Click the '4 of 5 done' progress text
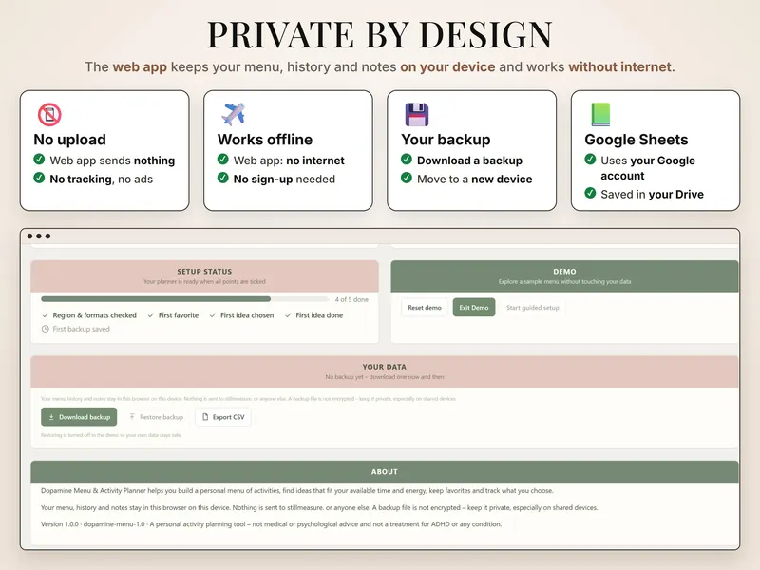Viewport: 760px width, 570px height. pyautogui.click(x=351, y=299)
